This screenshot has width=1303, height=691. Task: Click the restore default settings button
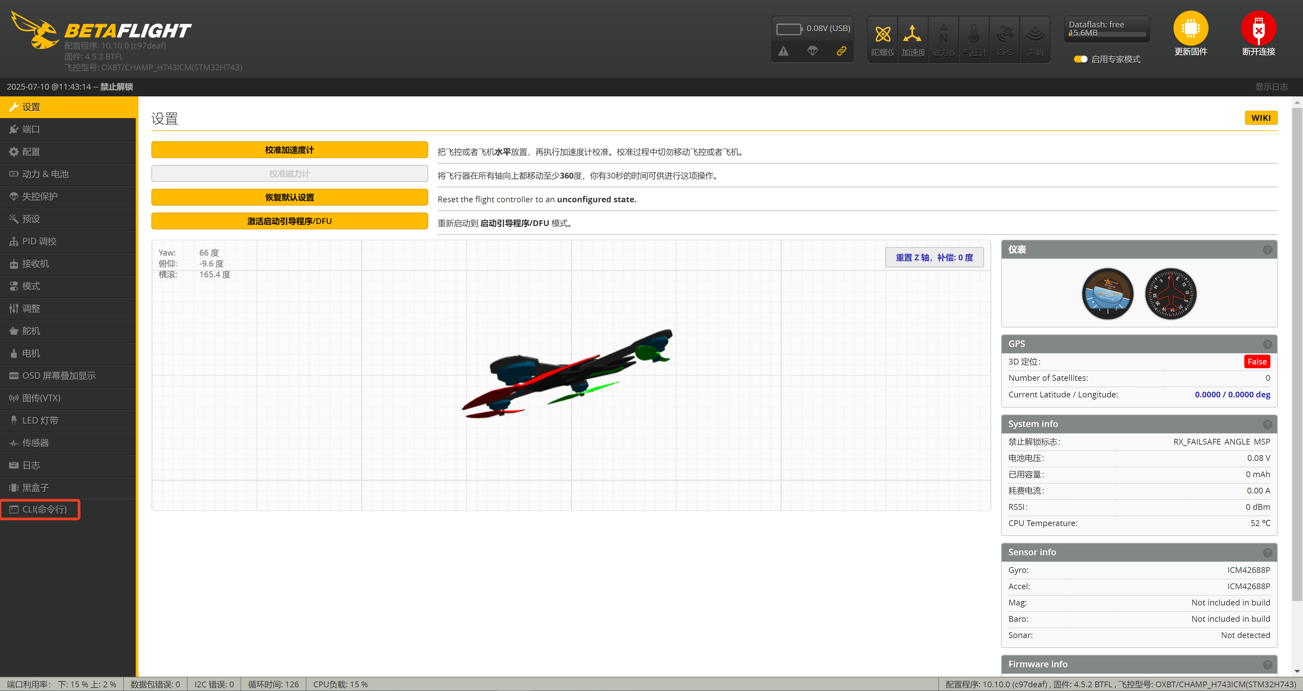(289, 197)
